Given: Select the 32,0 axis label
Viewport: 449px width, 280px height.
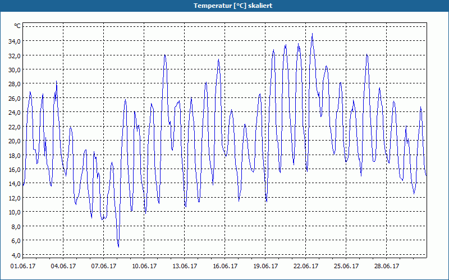Looking at the screenshot, I should coord(15,55).
